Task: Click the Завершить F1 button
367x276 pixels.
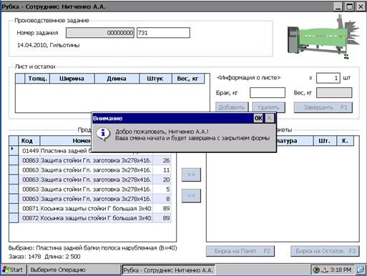Action: coord(323,107)
